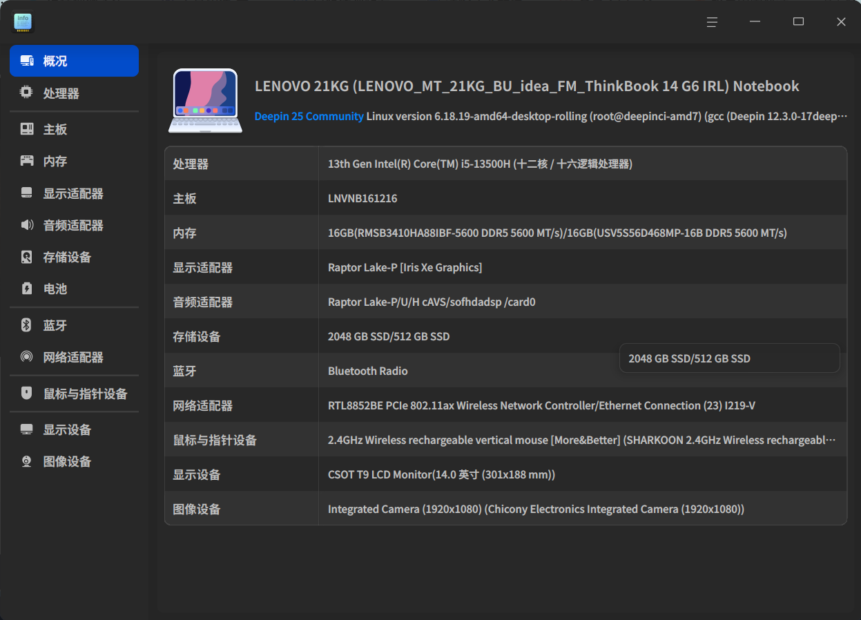Click the motherboard (主板) icon
The image size is (861, 620).
(x=27, y=129)
